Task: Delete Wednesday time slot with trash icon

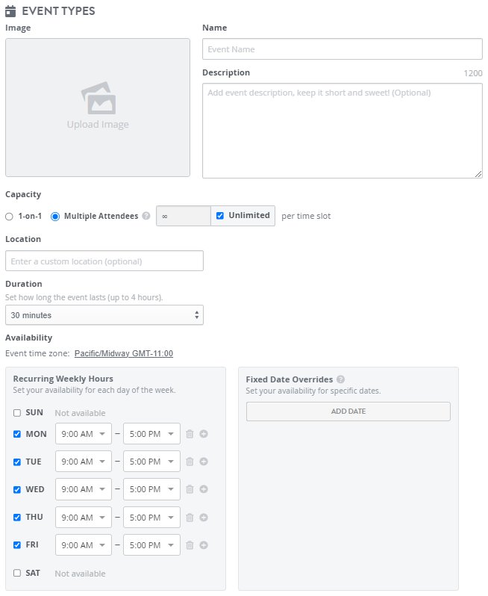Action: pos(190,489)
